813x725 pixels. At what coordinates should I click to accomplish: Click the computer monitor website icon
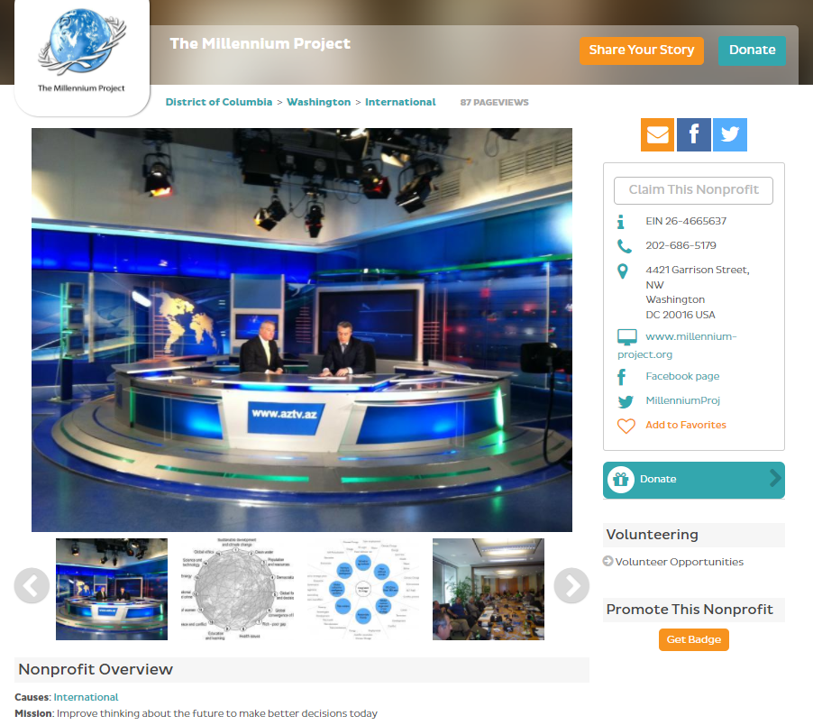point(626,337)
